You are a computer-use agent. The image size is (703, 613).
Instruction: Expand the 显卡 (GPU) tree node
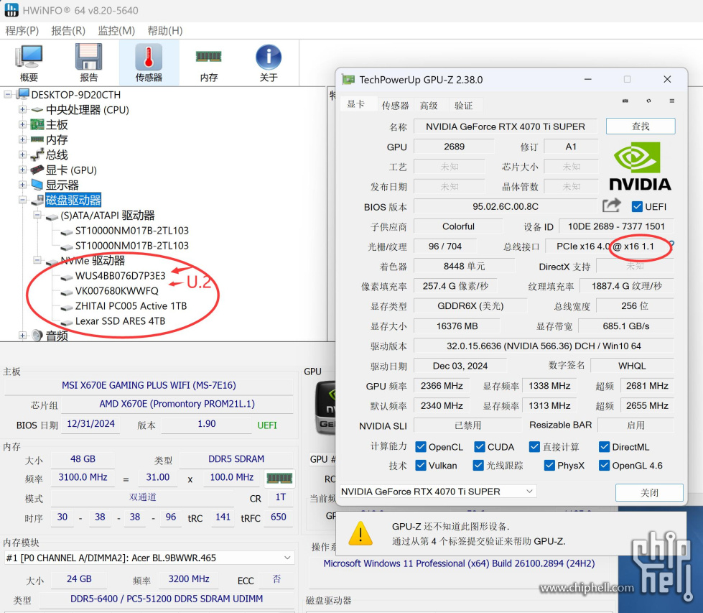pyautogui.click(x=22, y=170)
